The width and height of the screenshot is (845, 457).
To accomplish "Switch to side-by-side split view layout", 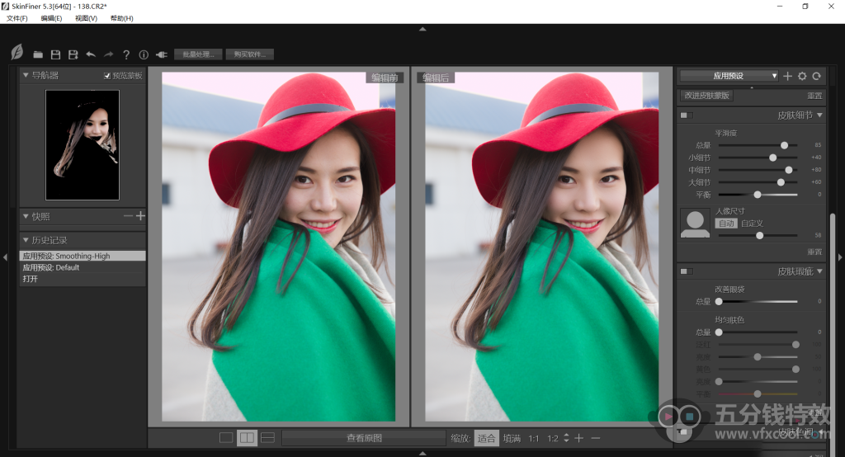I will (x=247, y=437).
